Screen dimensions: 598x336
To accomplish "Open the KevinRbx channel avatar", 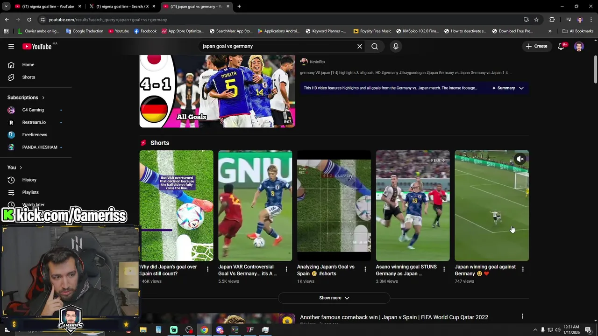I will (304, 62).
